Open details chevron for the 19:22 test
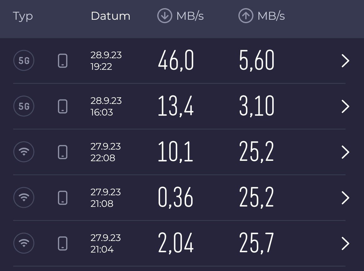364x271 pixels. click(x=345, y=61)
